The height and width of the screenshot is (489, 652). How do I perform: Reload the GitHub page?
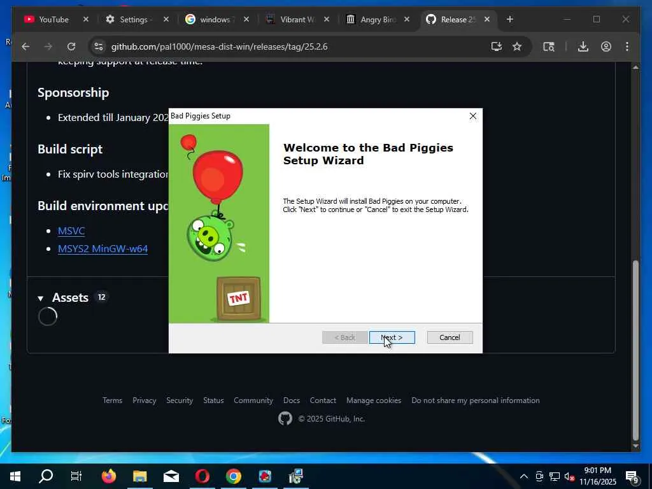point(71,46)
